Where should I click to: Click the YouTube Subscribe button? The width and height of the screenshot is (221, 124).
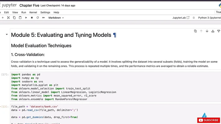[209, 120]
